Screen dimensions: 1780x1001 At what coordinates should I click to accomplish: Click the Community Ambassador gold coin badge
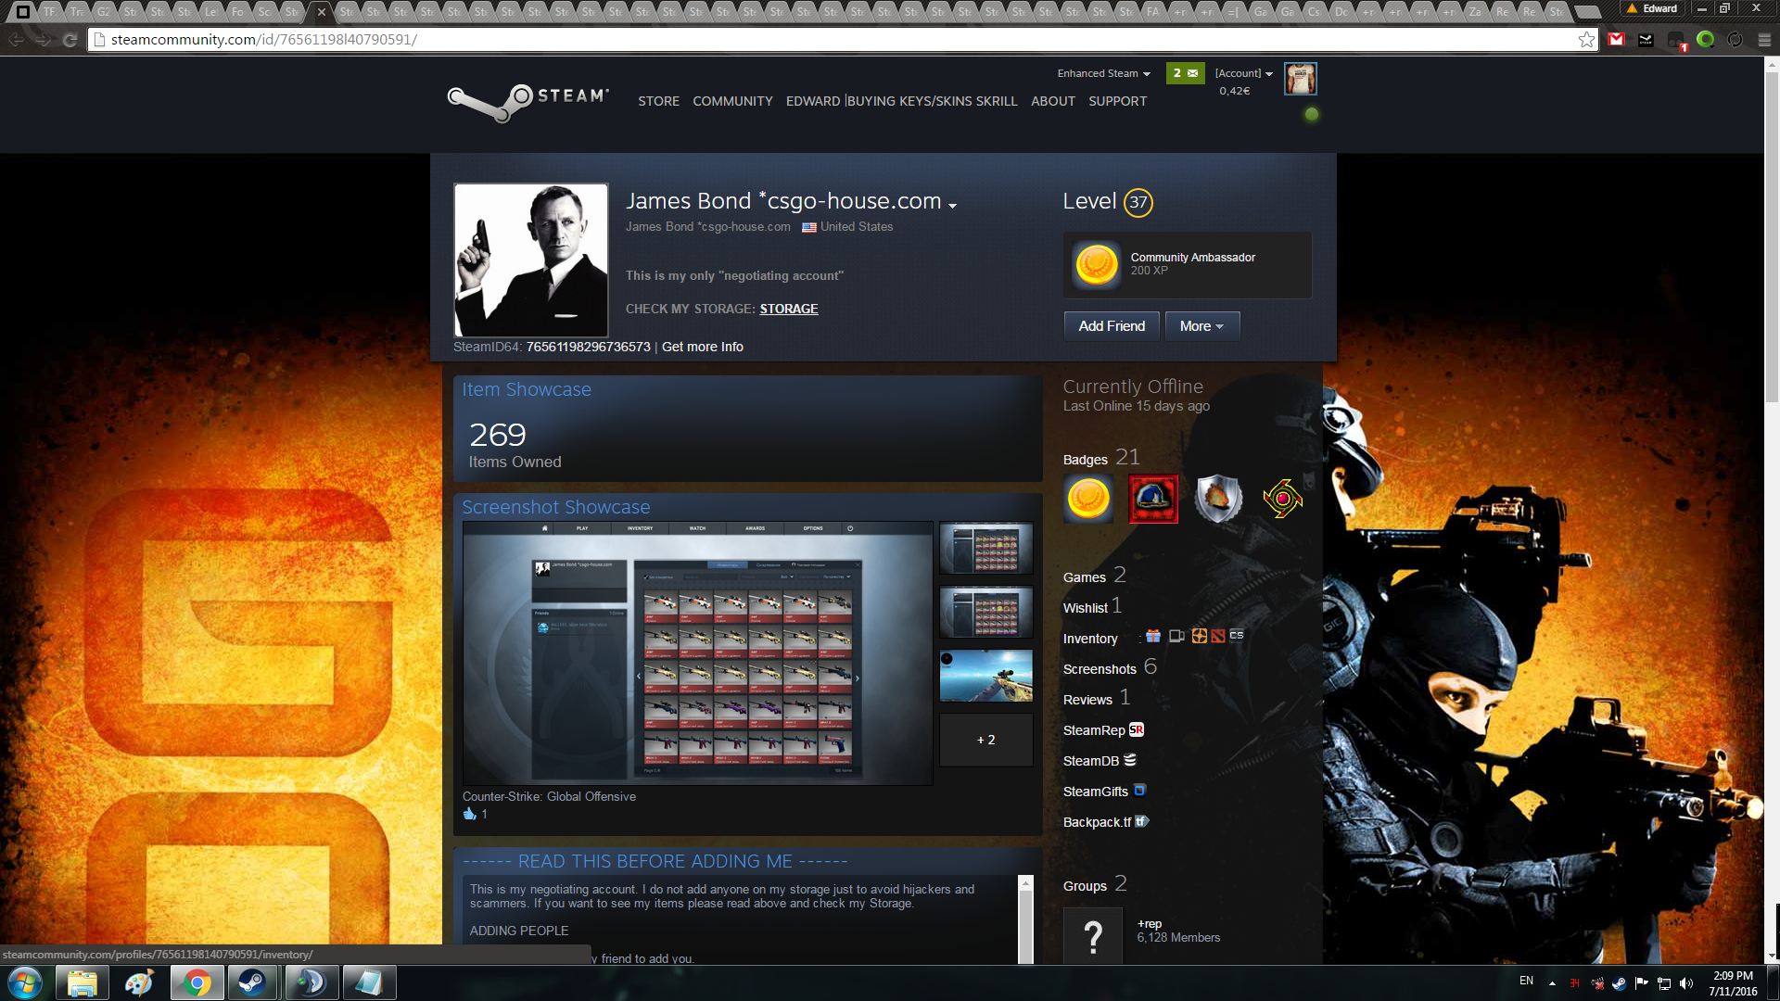coord(1096,265)
